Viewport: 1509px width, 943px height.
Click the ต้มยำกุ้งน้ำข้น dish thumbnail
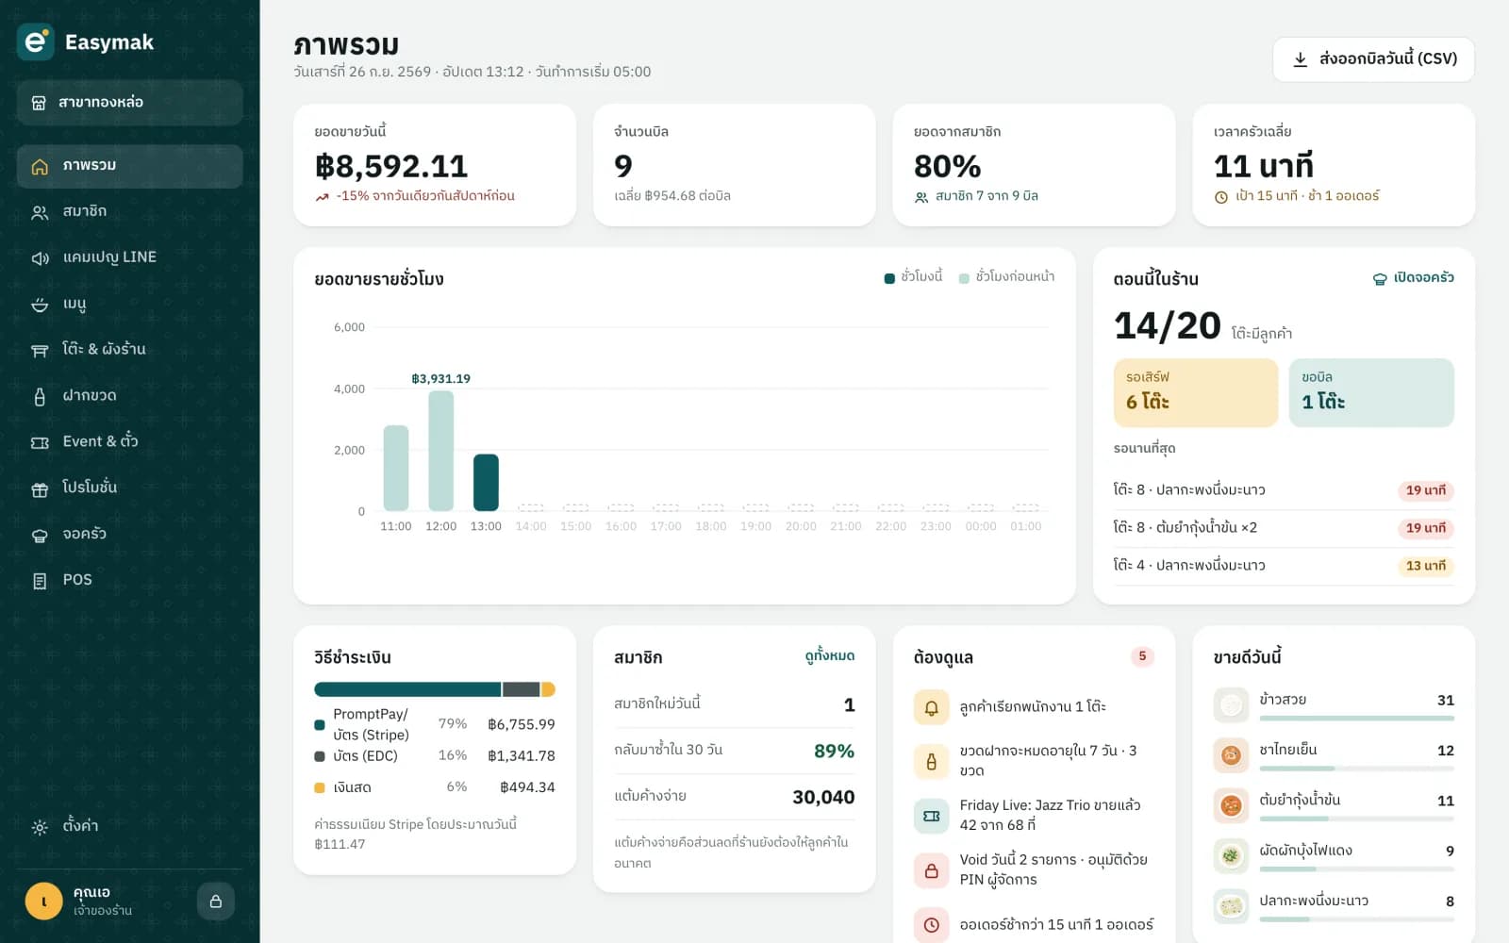[x=1231, y=805]
